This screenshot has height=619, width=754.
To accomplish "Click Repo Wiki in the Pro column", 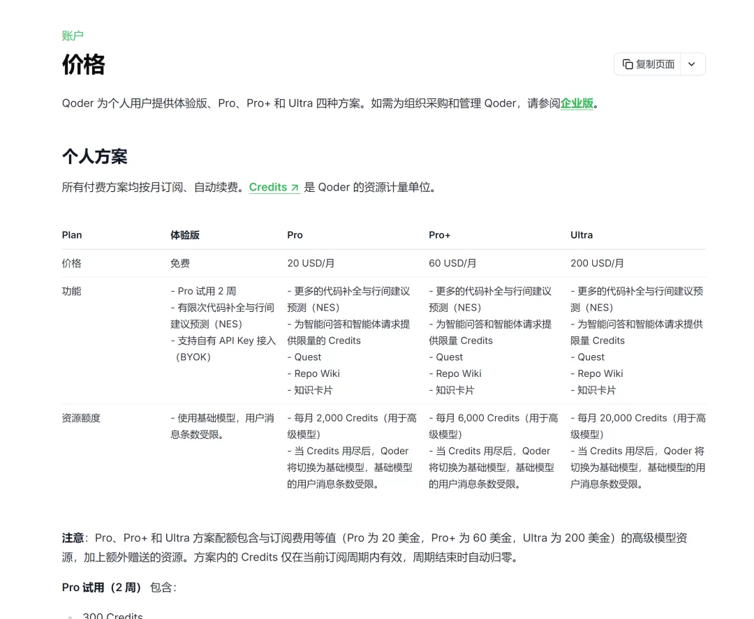I will (317, 374).
